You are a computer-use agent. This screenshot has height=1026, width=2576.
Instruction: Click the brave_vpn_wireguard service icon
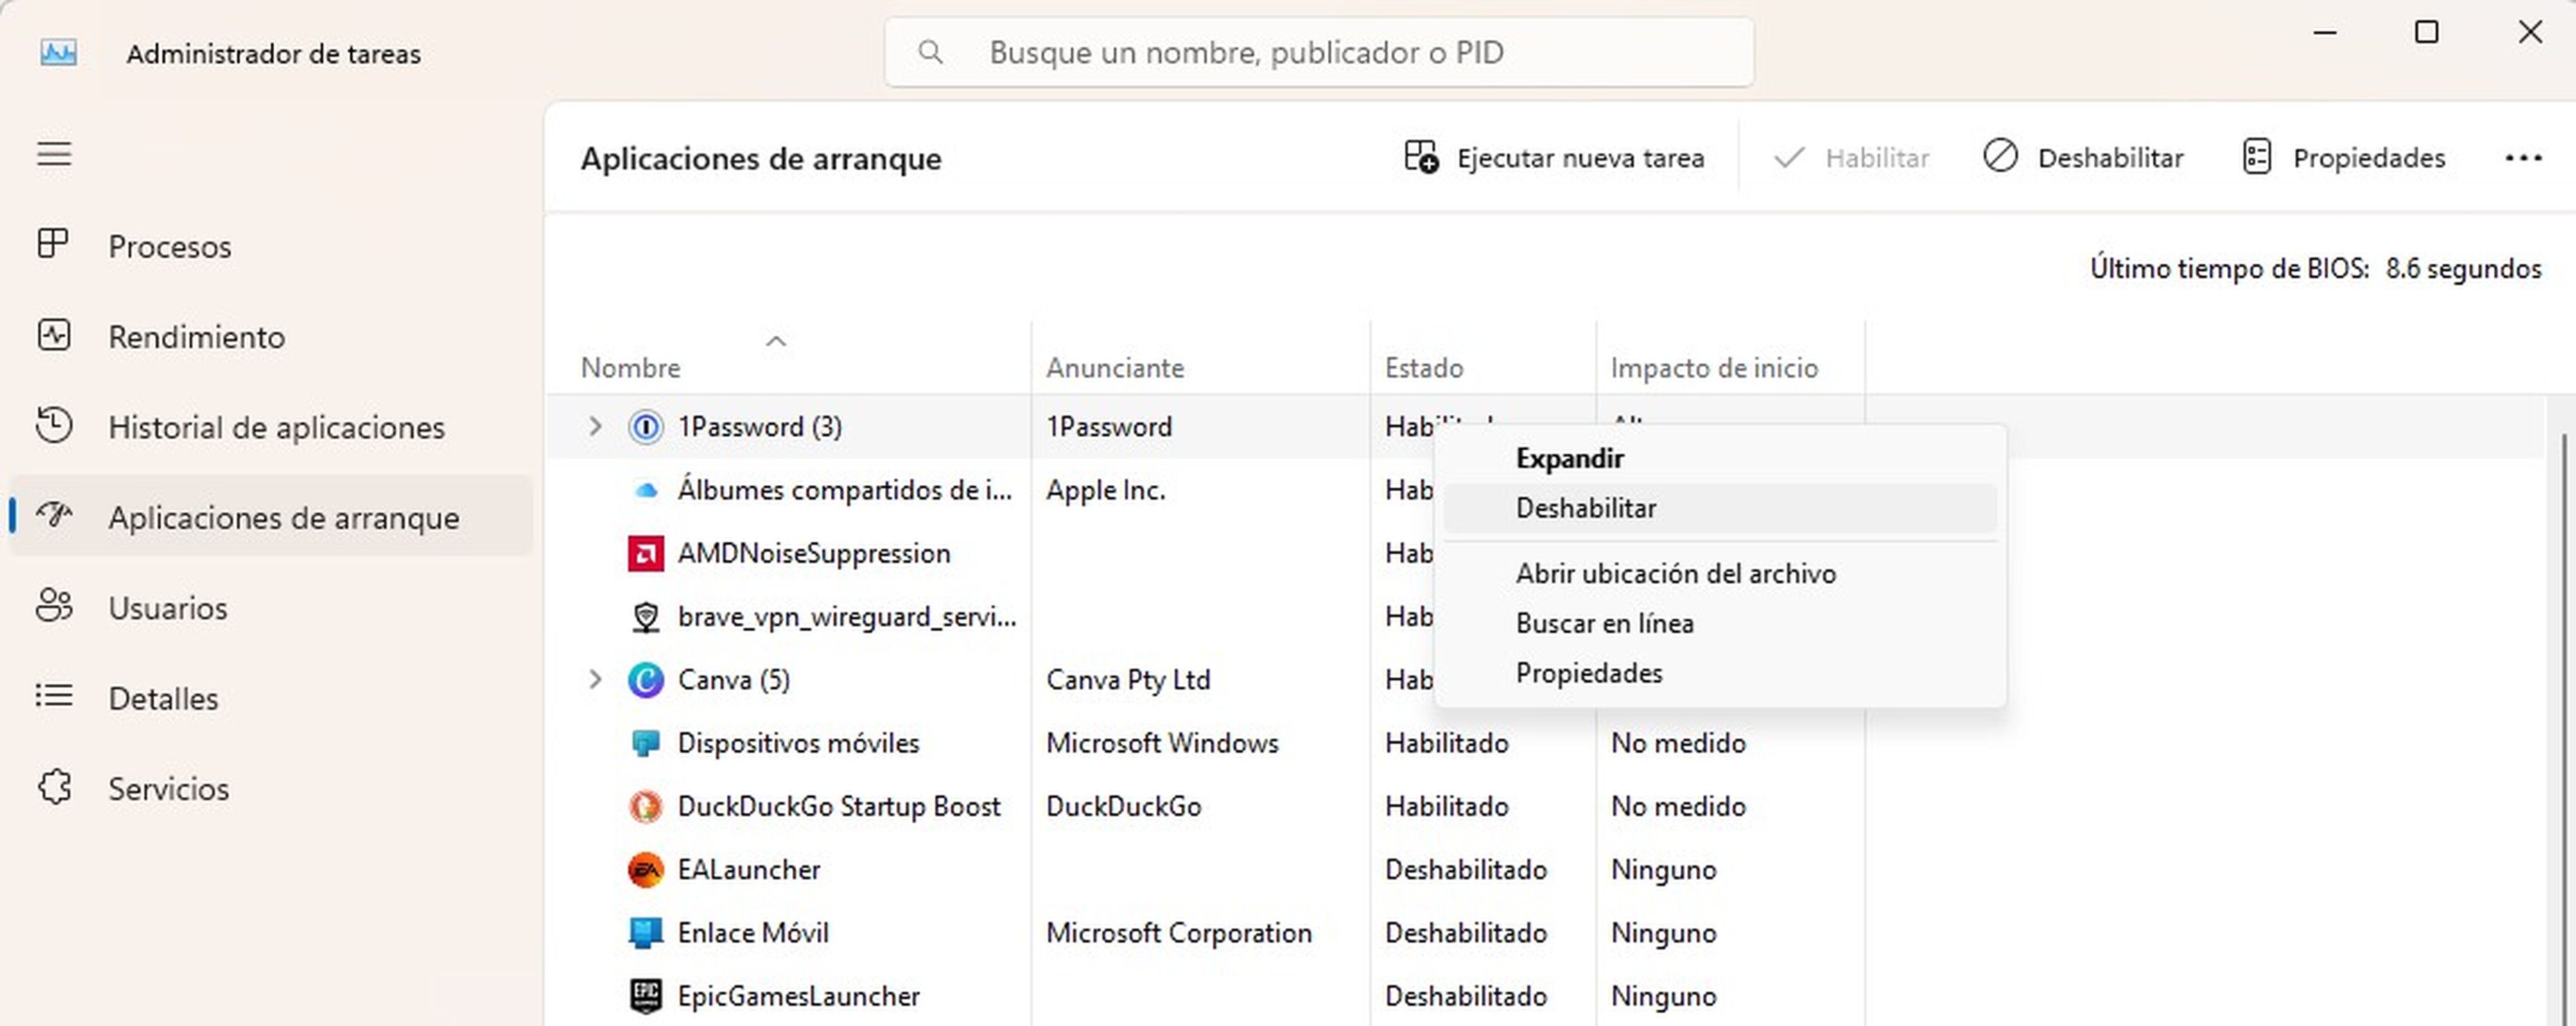pos(646,618)
